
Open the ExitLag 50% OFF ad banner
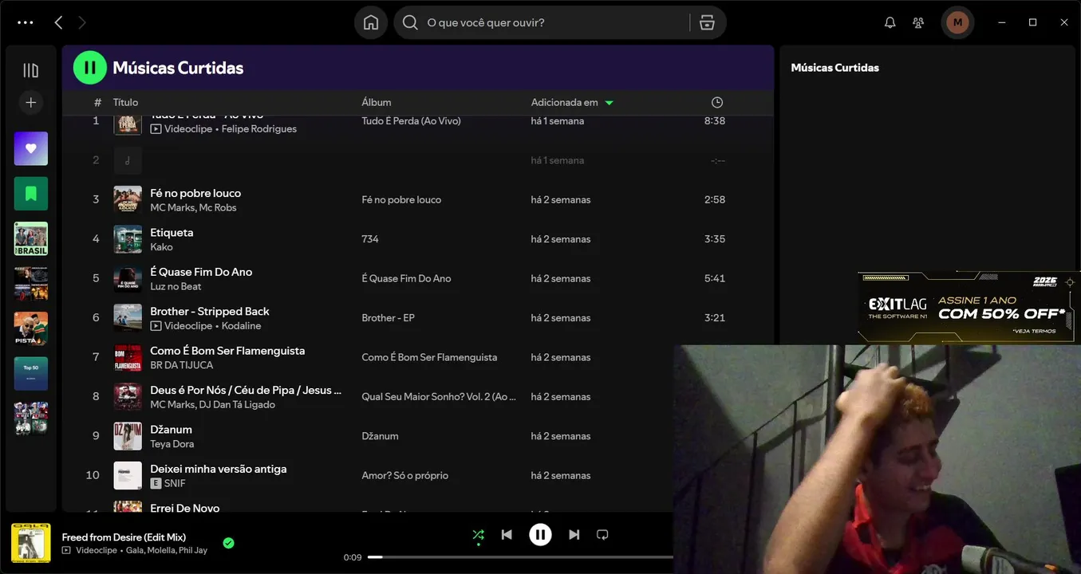(968, 308)
